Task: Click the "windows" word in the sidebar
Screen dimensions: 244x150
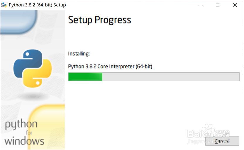Action: [24, 141]
